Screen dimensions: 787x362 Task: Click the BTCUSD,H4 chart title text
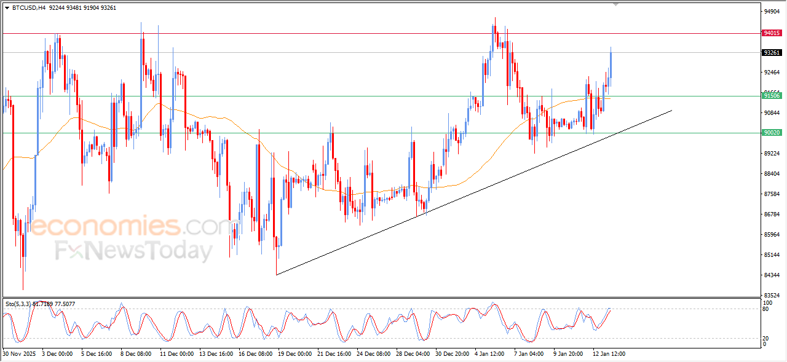click(28, 8)
